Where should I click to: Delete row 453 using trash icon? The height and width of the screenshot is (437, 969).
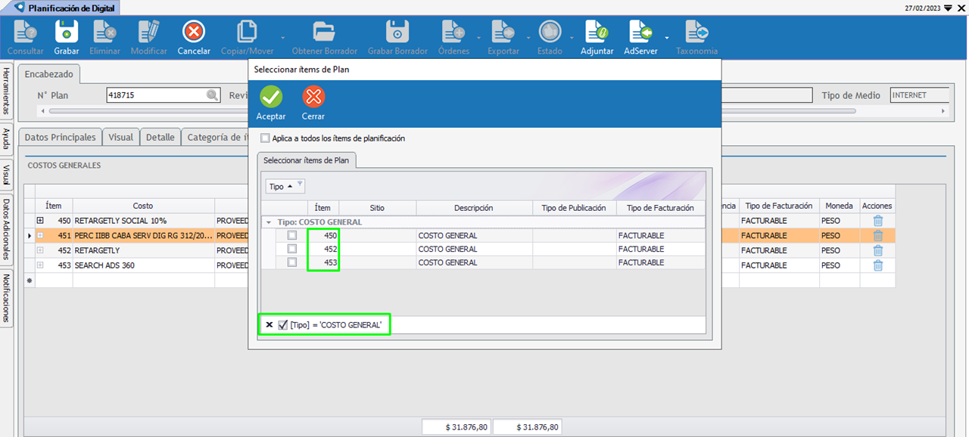(878, 265)
